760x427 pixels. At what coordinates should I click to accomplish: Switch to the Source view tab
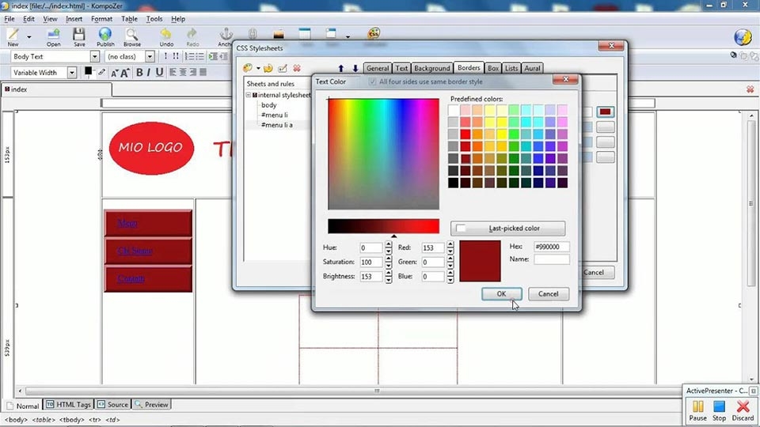(x=113, y=404)
